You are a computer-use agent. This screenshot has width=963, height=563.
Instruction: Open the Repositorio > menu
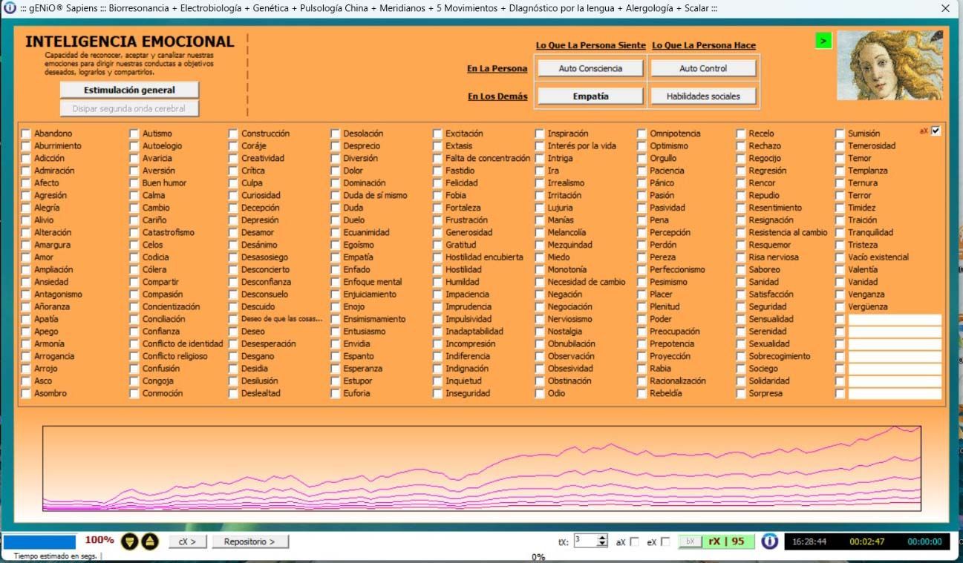[x=250, y=541]
